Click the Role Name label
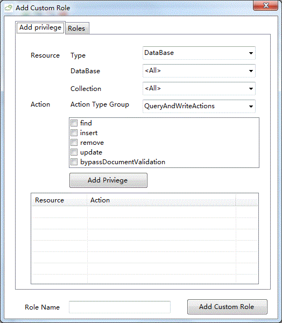The width and height of the screenshot is (282, 323). 42,307
